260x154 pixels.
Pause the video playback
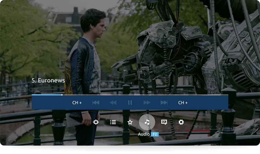coord(130,103)
